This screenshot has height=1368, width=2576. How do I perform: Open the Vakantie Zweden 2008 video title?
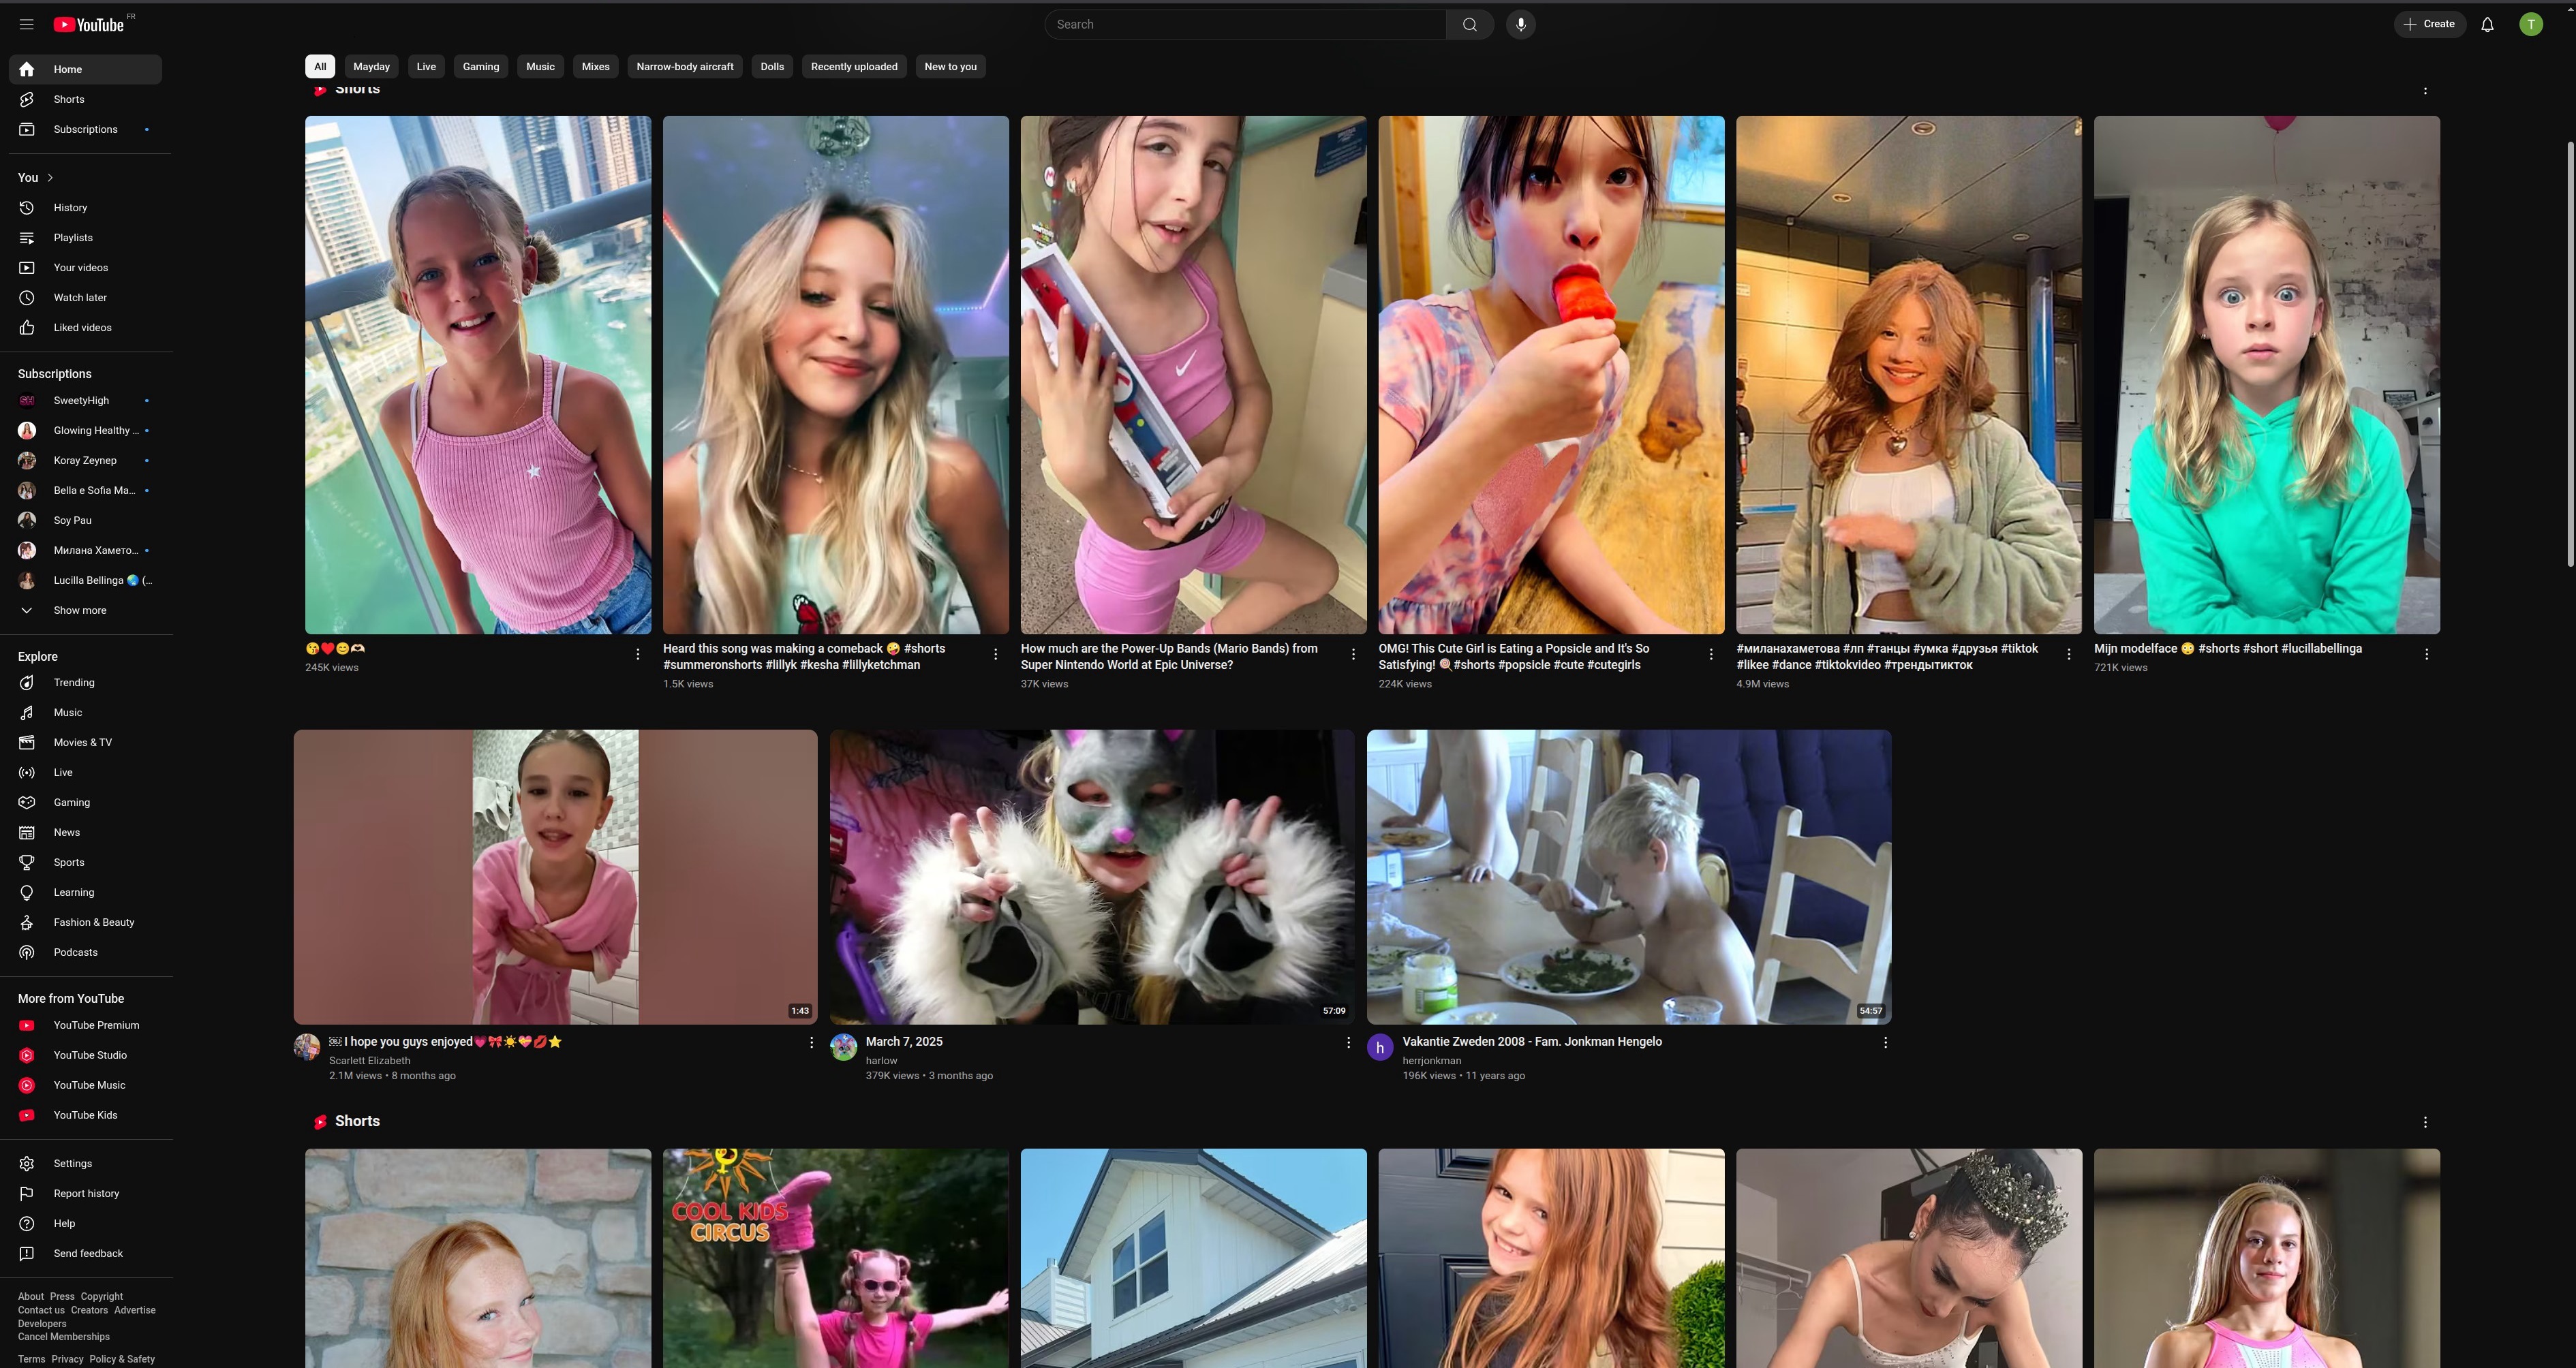click(1532, 1041)
